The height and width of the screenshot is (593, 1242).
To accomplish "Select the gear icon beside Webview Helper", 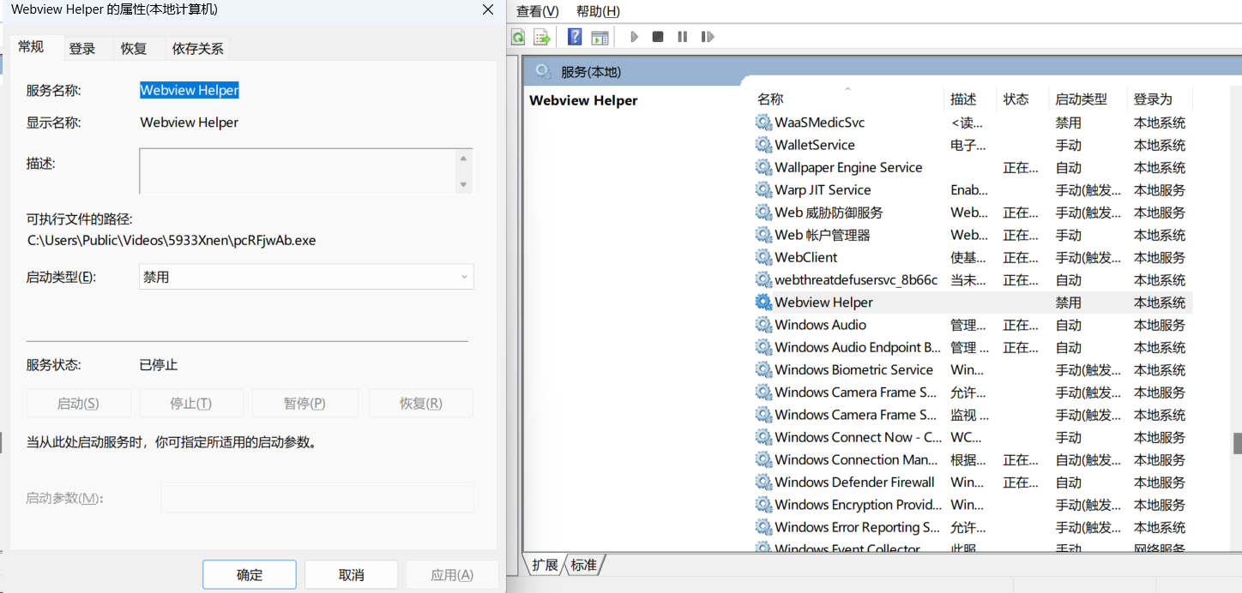I will pos(763,302).
